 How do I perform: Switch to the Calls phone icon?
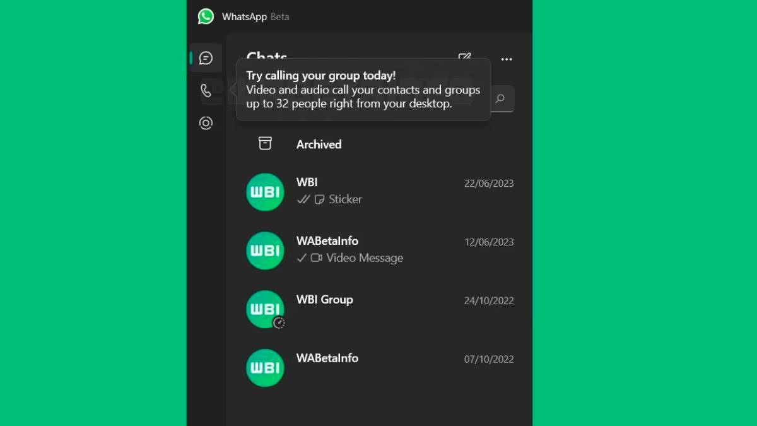click(206, 90)
